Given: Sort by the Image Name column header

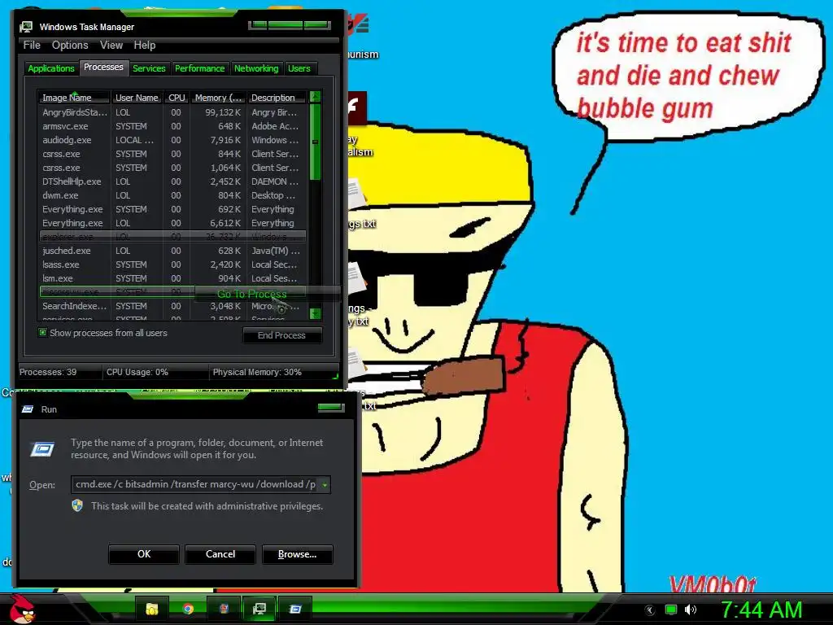Looking at the screenshot, I should 73,98.
